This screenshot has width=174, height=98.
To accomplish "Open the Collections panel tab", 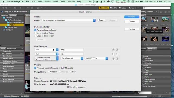I will coord(11,48).
